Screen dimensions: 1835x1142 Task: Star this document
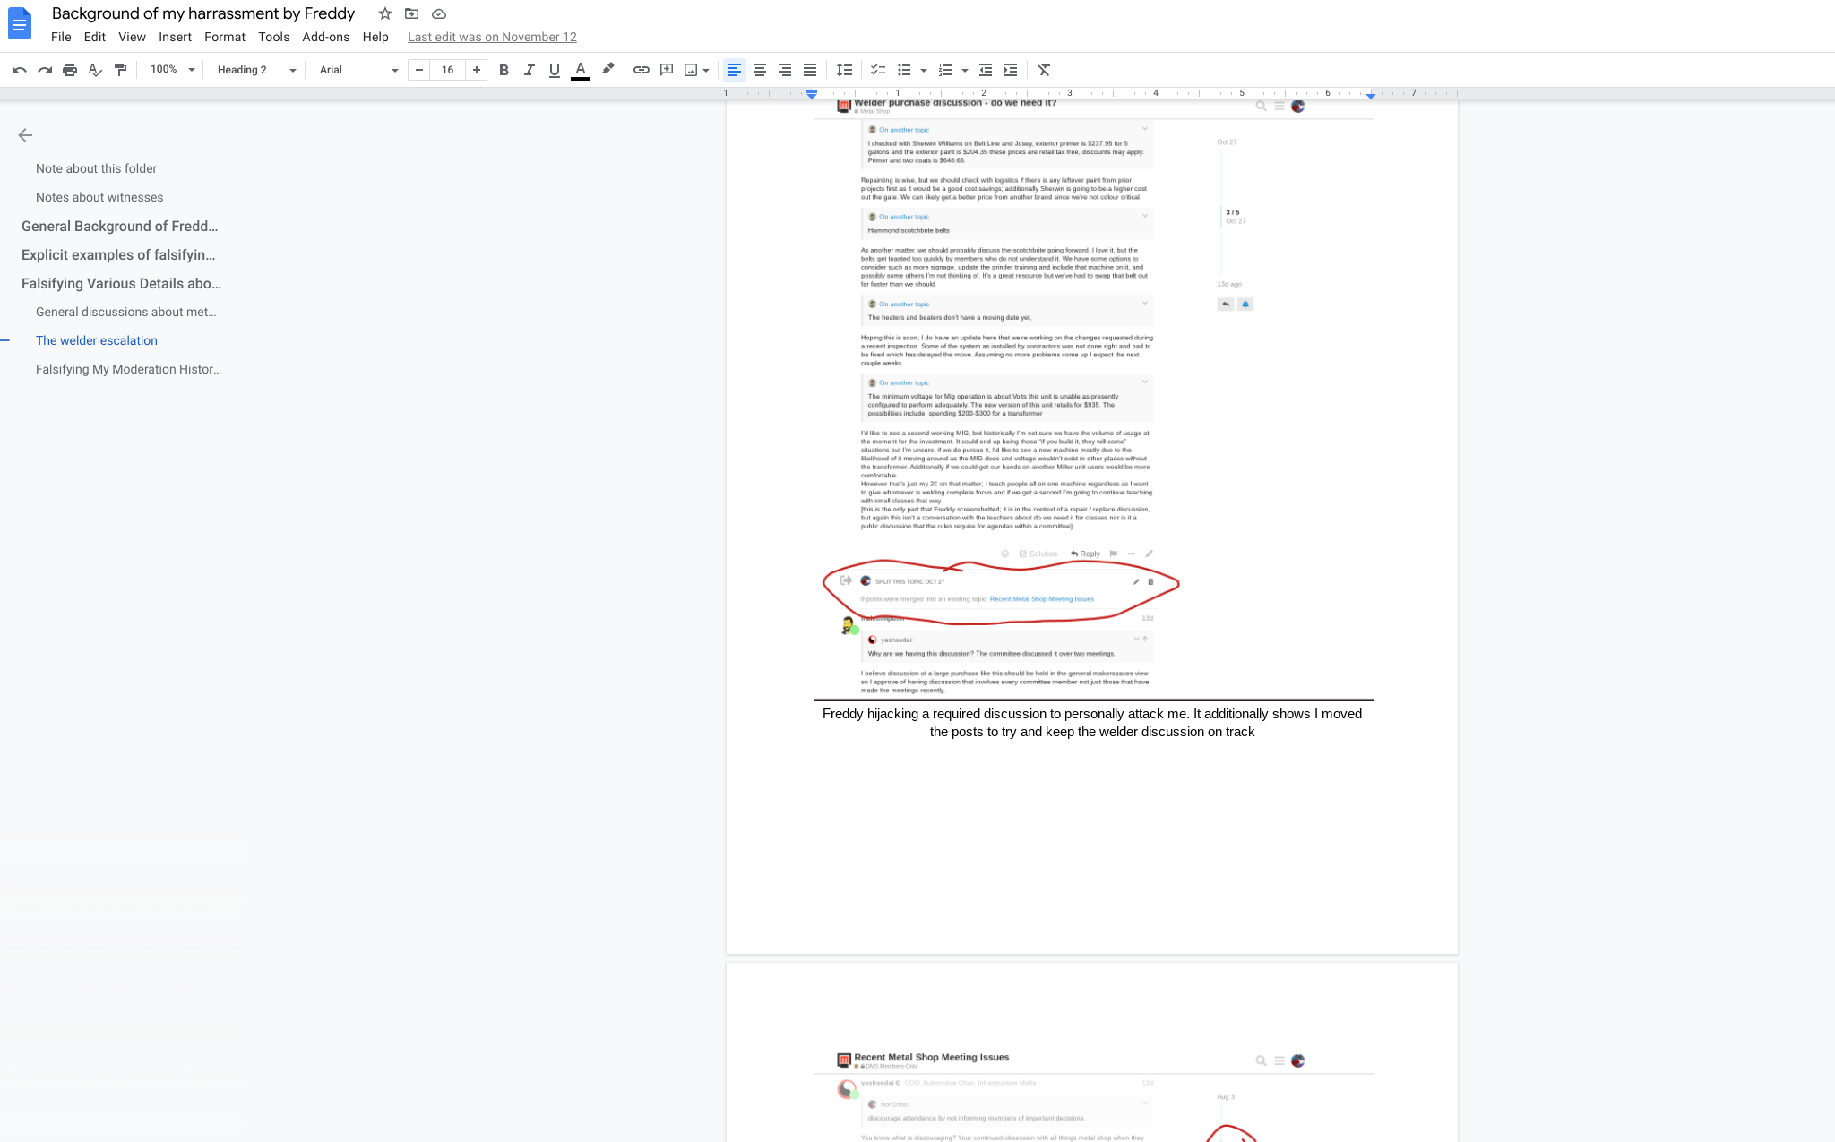384,13
